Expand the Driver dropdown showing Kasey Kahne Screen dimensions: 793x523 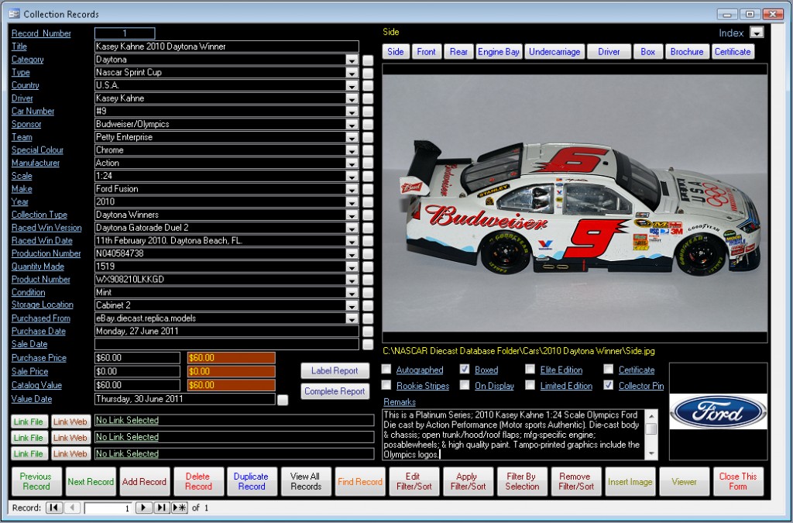pyautogui.click(x=352, y=98)
